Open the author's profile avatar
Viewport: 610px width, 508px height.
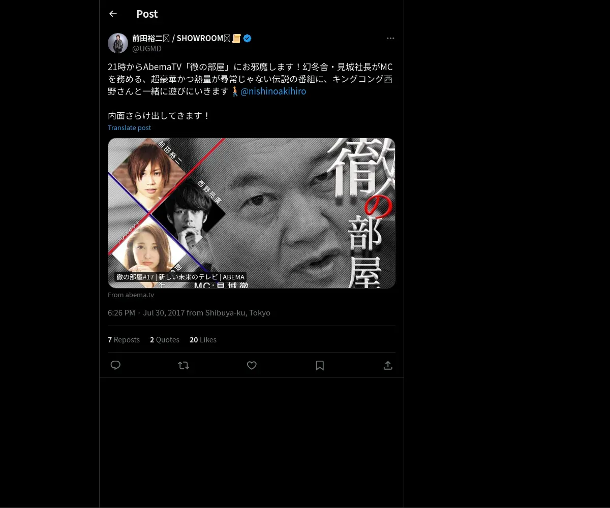pos(118,43)
